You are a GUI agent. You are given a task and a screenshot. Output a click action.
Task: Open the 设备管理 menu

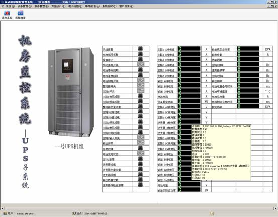[x=25, y=6]
